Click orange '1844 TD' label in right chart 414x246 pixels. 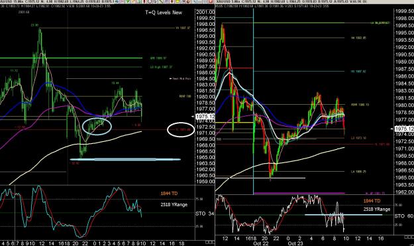372,201
